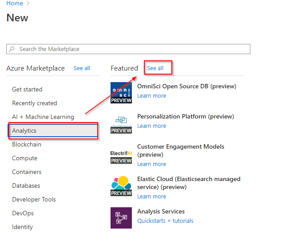Open Learn more under OmniSci Open Source DB
Image resolution: width=305 pixels, height=233 pixels.
coord(151,96)
